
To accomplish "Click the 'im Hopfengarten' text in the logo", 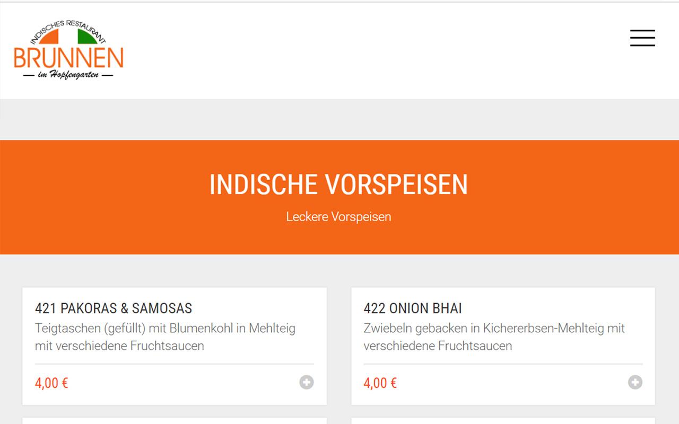I will click(x=68, y=76).
